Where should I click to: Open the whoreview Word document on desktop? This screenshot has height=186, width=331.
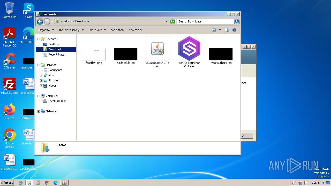(x=28, y=135)
